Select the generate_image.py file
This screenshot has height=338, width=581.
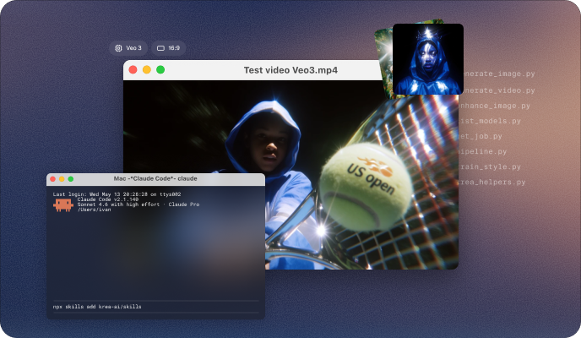[x=497, y=74]
